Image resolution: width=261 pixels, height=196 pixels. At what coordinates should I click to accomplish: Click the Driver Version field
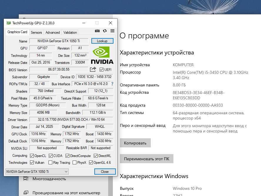pos(71,120)
